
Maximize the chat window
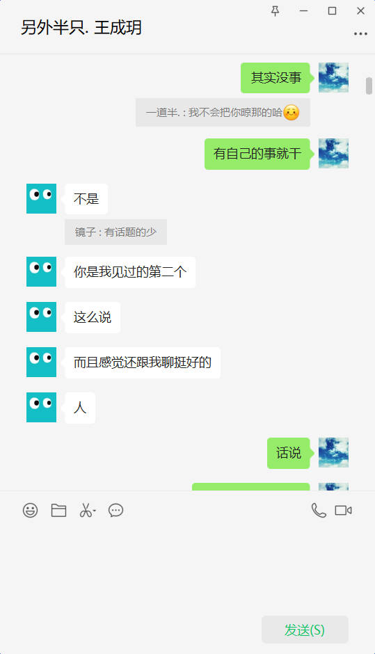click(x=332, y=11)
